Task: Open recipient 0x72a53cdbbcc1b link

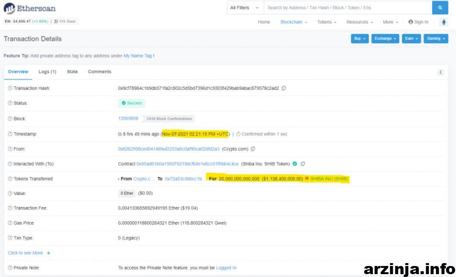Action: pyautogui.click(x=184, y=179)
